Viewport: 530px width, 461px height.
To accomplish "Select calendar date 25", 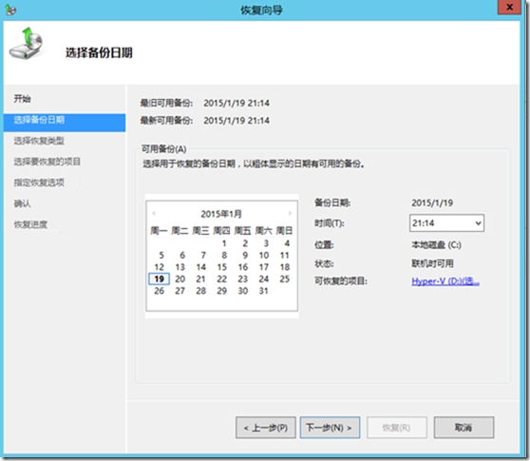I will coord(285,279).
